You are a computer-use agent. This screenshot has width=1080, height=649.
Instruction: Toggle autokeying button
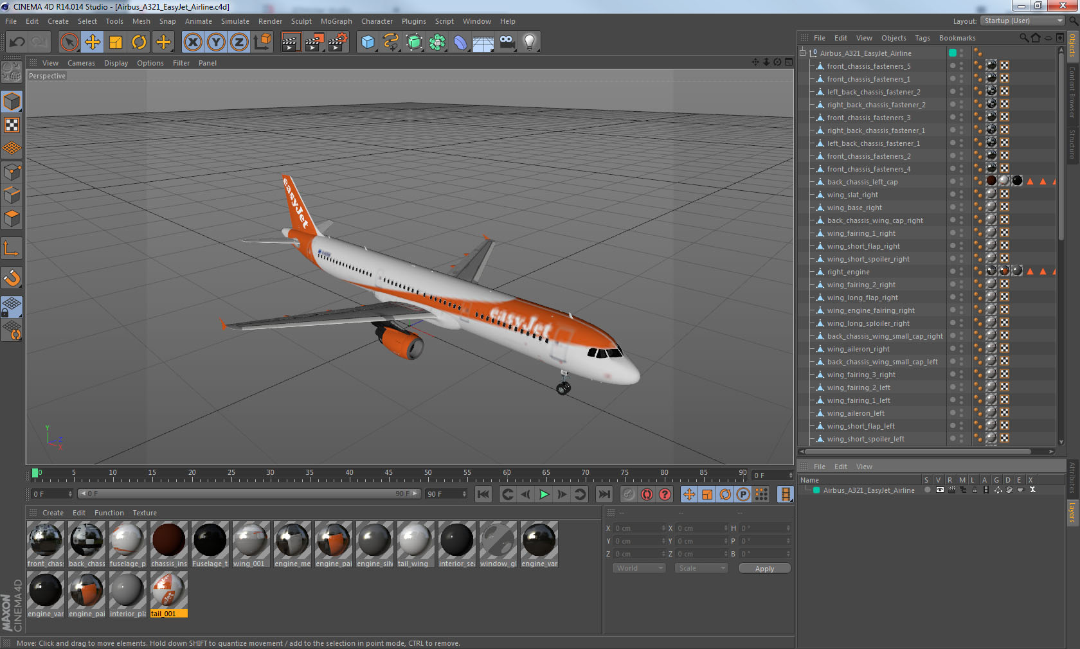(x=647, y=494)
